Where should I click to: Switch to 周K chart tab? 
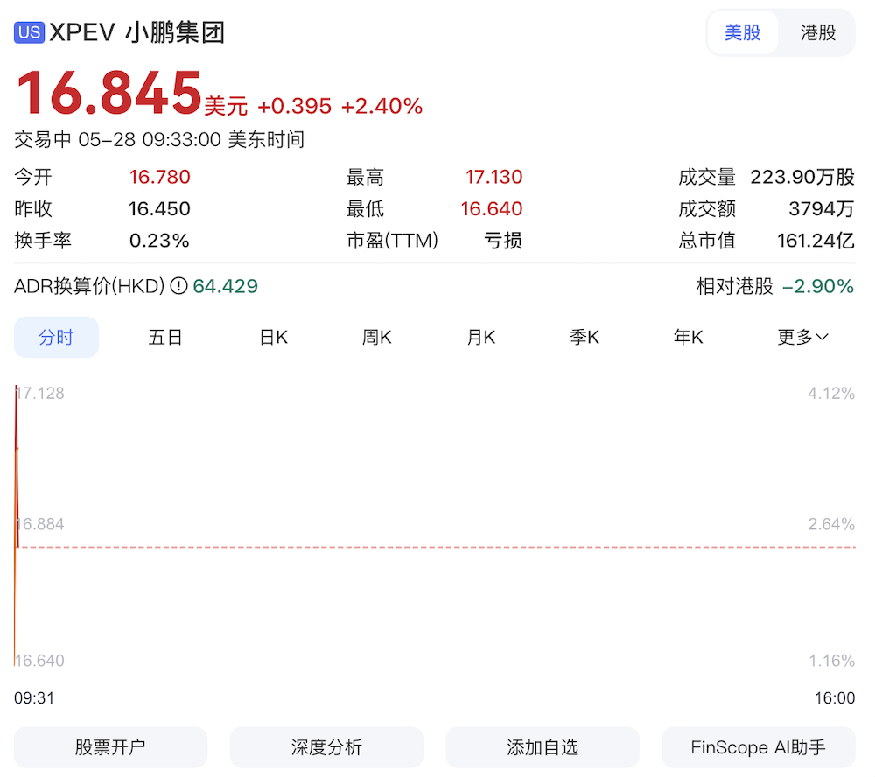pos(376,337)
